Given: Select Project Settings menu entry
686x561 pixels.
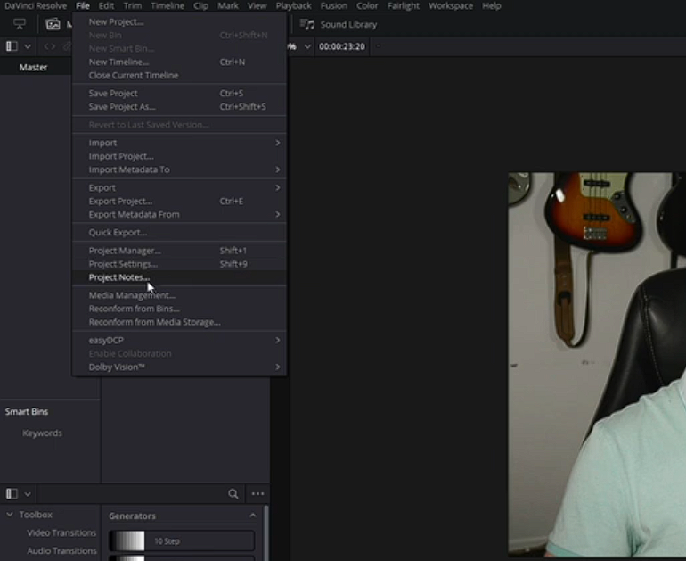Looking at the screenshot, I should [123, 264].
